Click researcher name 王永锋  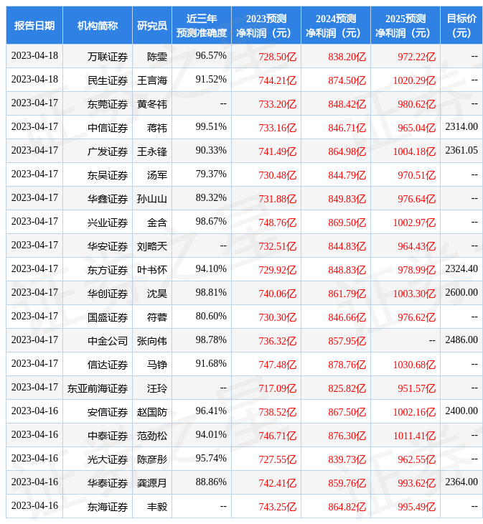pyautogui.click(x=152, y=151)
